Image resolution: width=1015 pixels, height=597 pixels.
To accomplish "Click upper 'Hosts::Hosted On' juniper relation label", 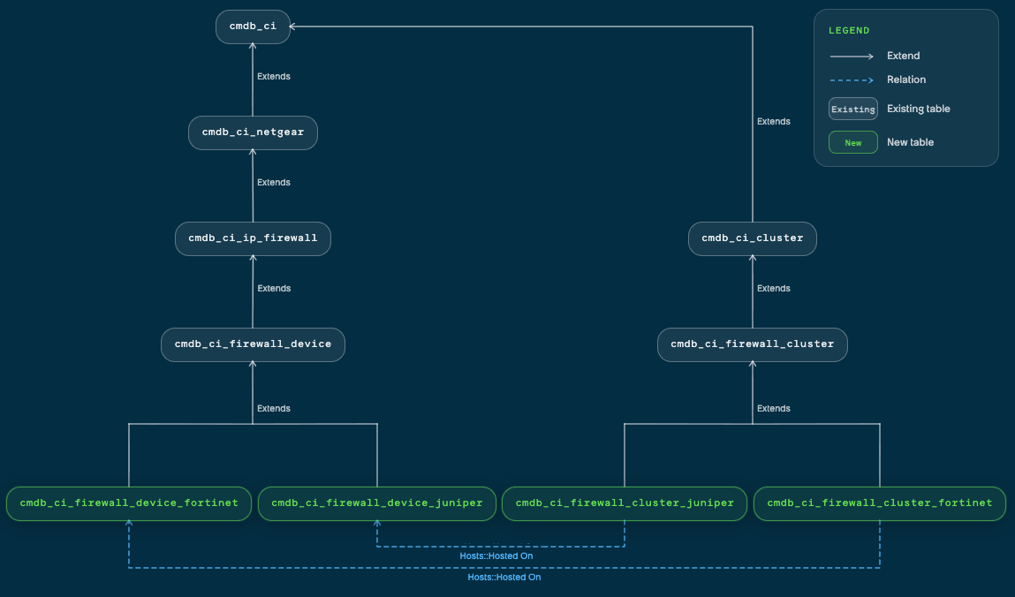I will (x=496, y=556).
